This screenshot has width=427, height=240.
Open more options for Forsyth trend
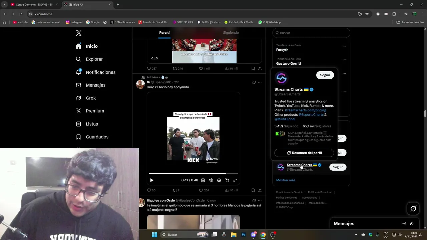[x=344, y=46]
